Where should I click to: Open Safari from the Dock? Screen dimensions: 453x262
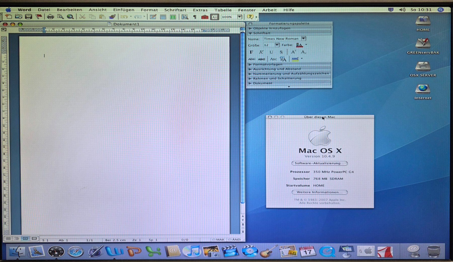coord(75,251)
